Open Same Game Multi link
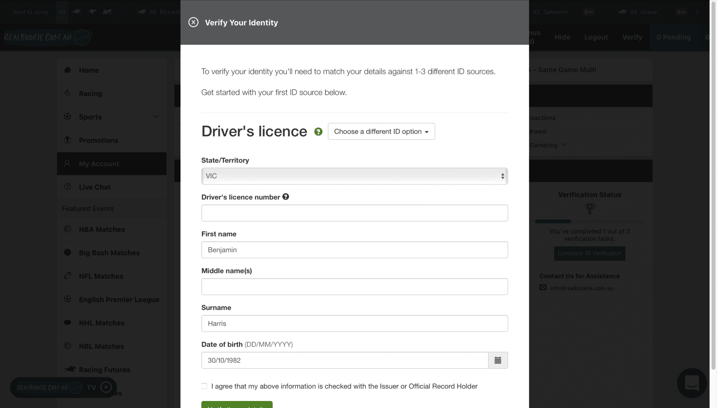717x408 pixels. tap(567, 70)
